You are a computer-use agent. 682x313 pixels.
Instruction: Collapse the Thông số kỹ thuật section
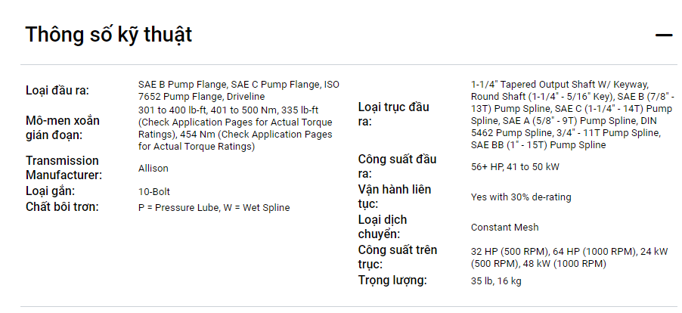[663, 35]
